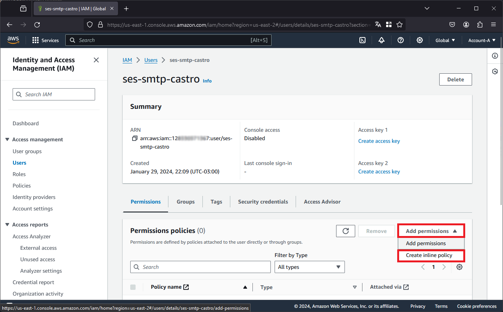Open the Privacy footer link

[x=418, y=306]
